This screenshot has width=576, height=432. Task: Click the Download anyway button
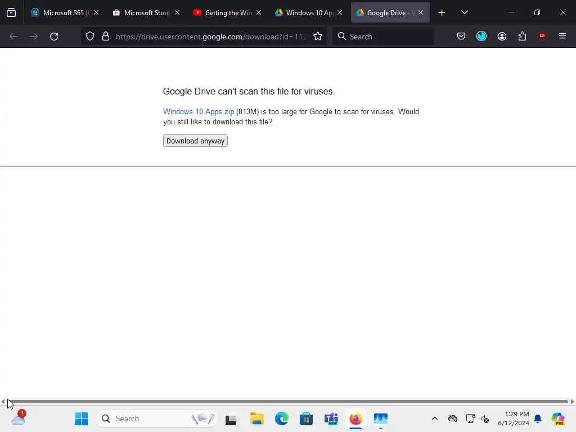click(x=195, y=141)
